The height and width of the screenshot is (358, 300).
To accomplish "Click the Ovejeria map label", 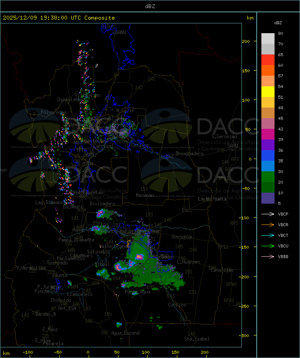I will 182,237.
